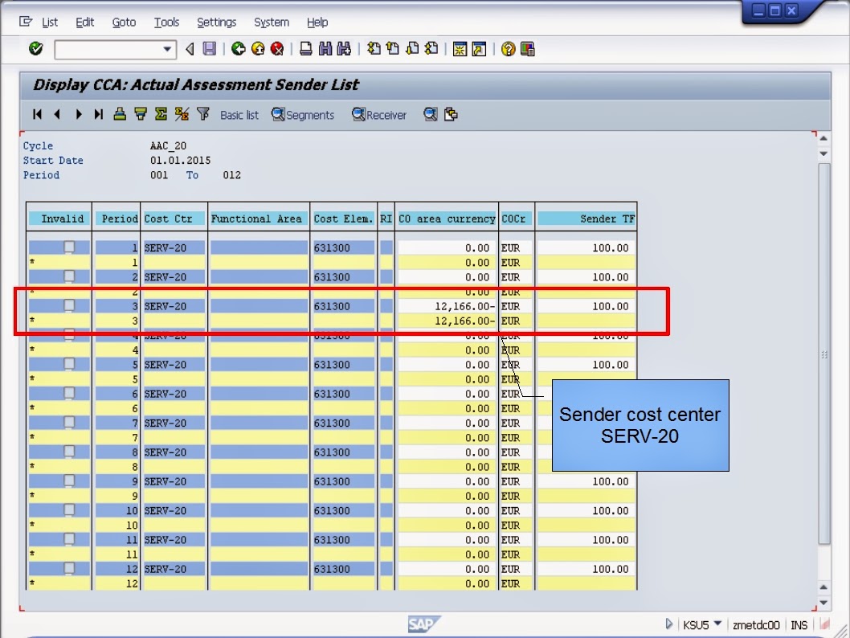Sort the list with sort descending icon
Viewport: 850px width, 638px height.
pyautogui.click(x=141, y=114)
